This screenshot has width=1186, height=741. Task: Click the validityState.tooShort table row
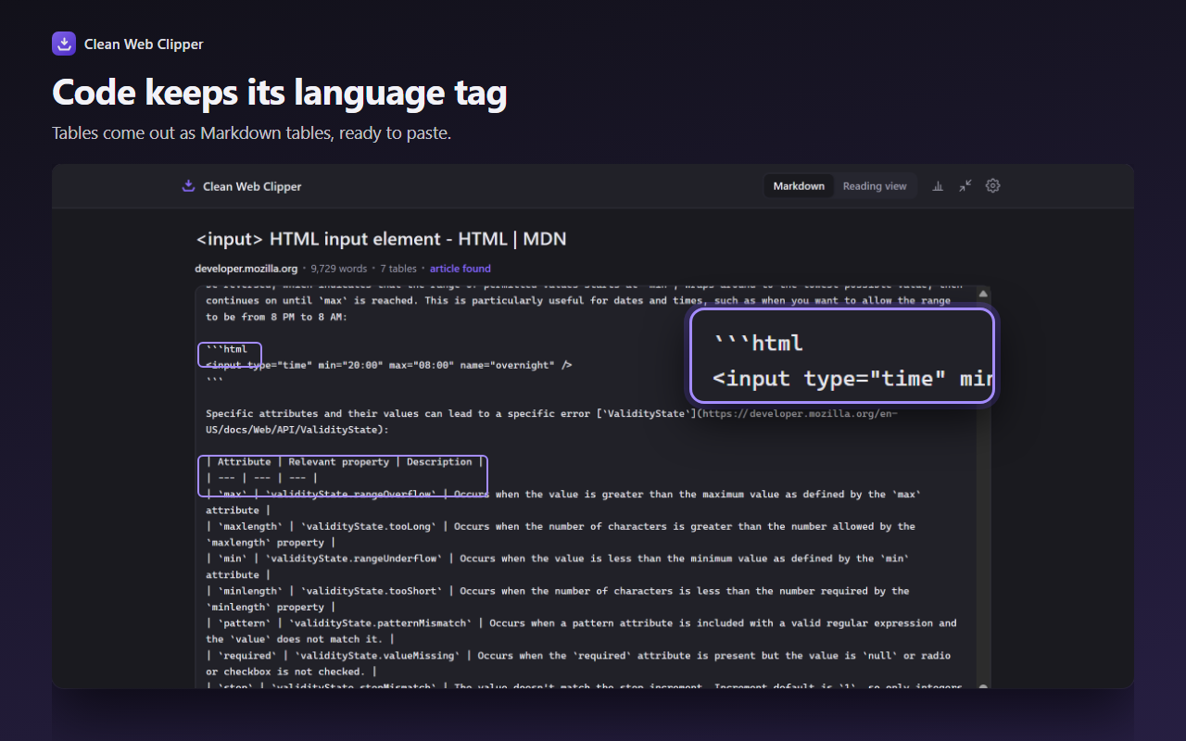[558, 599]
